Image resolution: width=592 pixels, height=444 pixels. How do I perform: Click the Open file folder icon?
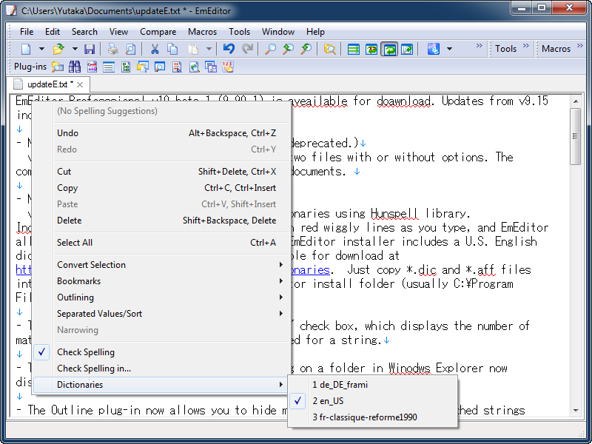pyautogui.click(x=58, y=49)
